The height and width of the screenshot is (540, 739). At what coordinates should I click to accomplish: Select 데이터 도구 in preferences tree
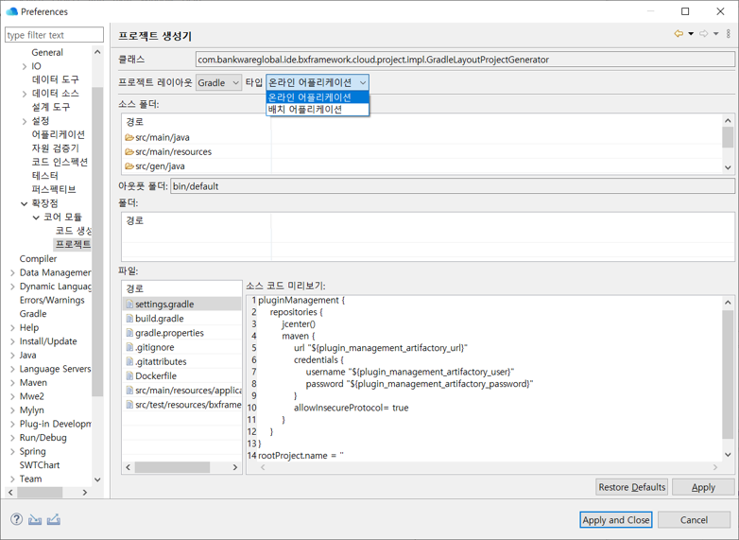click(x=55, y=79)
